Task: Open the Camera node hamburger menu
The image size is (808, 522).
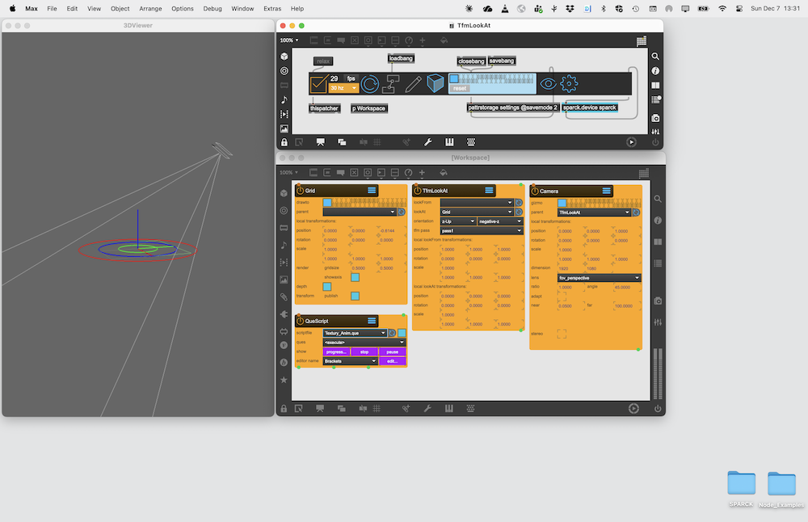Action: pyautogui.click(x=606, y=191)
